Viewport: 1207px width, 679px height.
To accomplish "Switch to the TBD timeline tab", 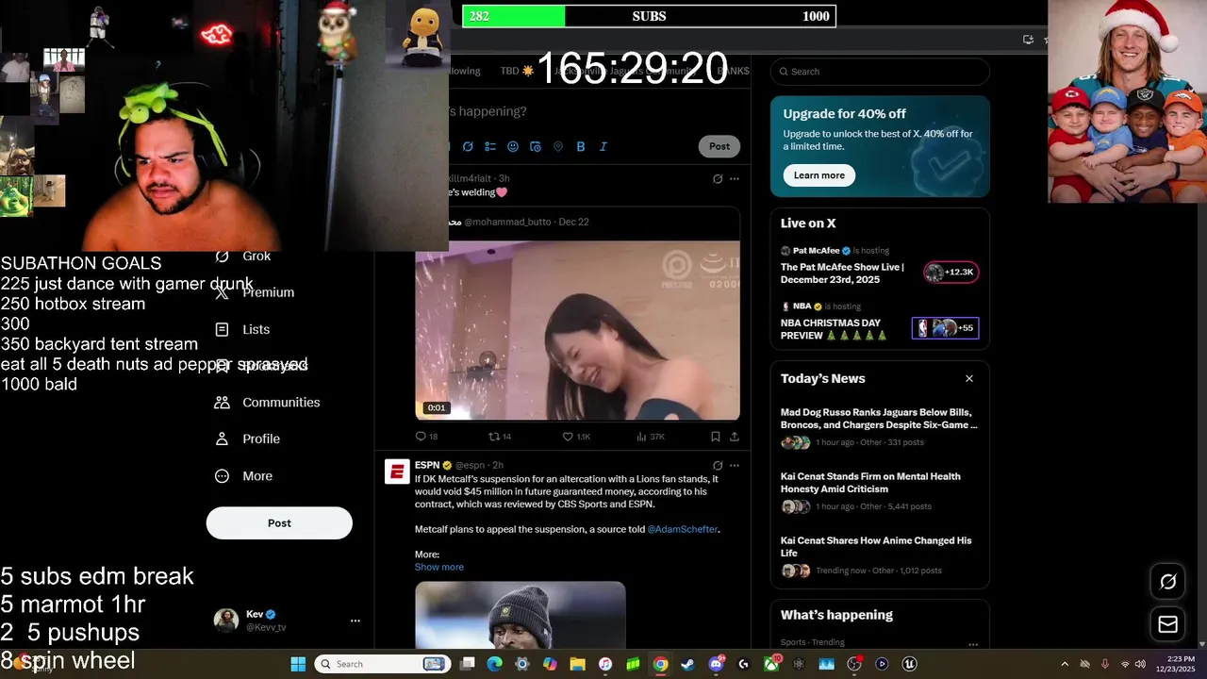I will click(x=517, y=71).
